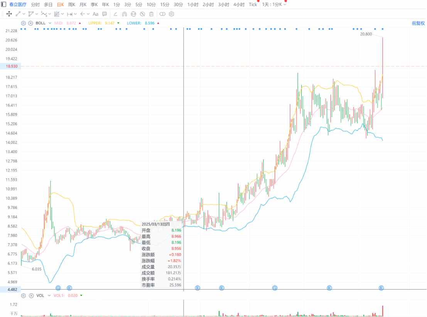Screen dimensions: 427x317
Task: Expand the BOLL indicator dropdown chevron
Action: coord(50,23)
